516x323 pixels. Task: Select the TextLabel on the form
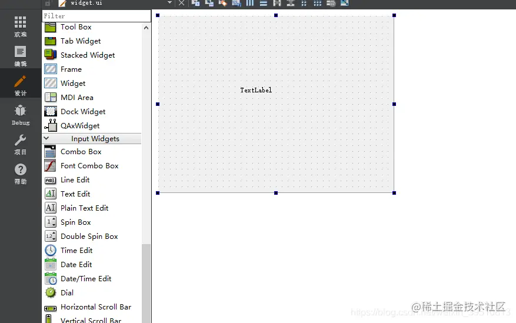[256, 90]
